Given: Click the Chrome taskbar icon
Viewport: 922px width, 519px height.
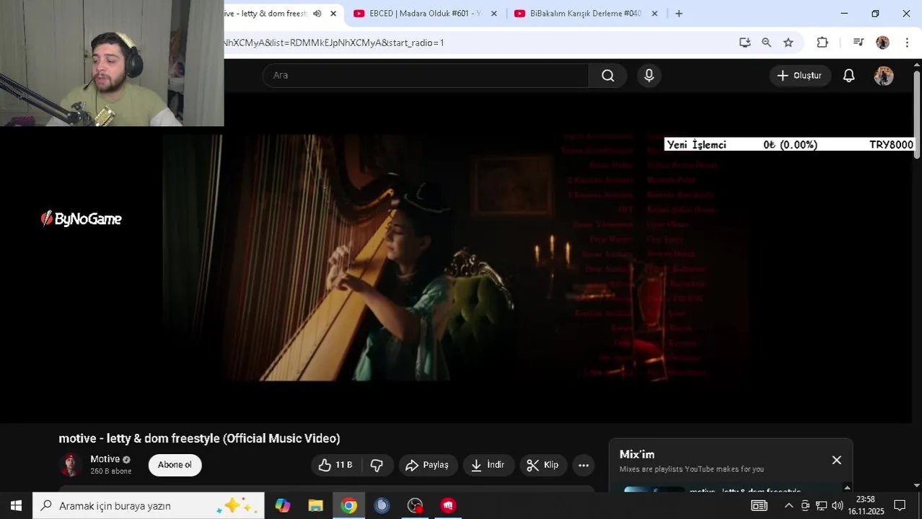Looking at the screenshot, I should (348, 505).
